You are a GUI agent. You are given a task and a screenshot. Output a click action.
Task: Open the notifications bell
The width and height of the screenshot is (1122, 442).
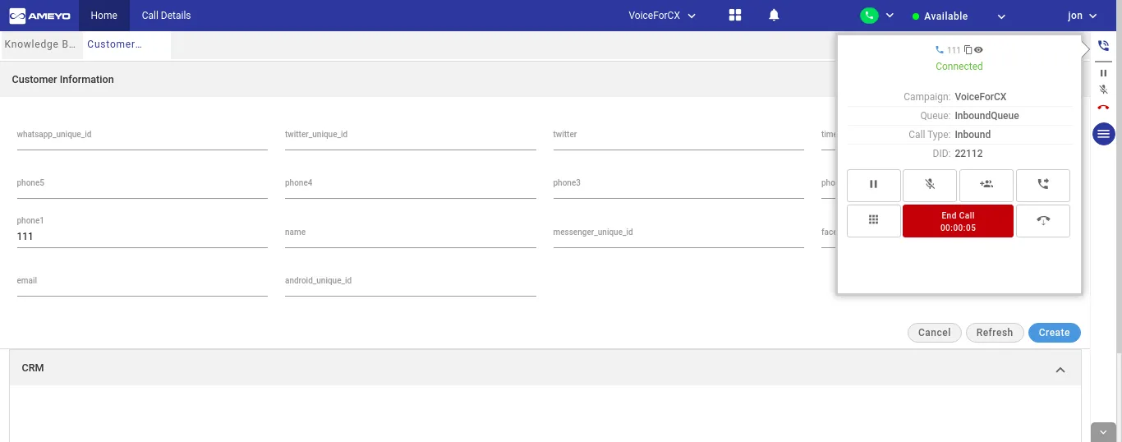point(774,16)
